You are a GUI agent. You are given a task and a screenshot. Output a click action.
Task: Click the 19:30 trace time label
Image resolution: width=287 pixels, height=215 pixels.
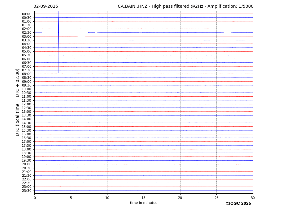[x=27, y=161]
